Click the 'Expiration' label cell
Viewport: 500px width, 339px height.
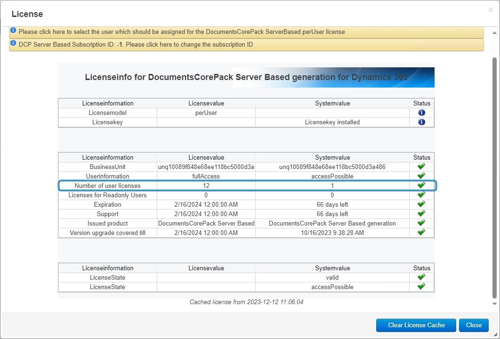[x=107, y=204]
